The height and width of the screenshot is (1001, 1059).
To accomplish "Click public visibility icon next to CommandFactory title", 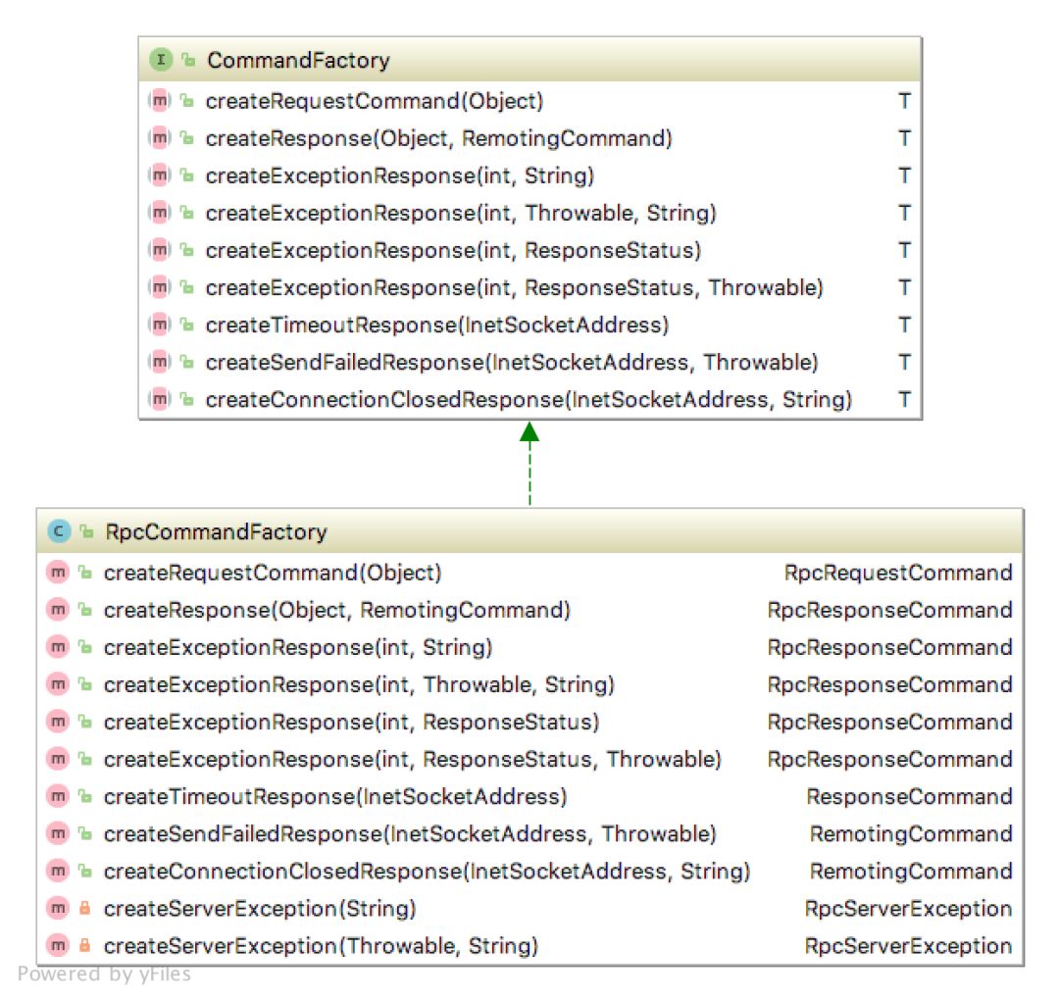I will click(x=188, y=60).
